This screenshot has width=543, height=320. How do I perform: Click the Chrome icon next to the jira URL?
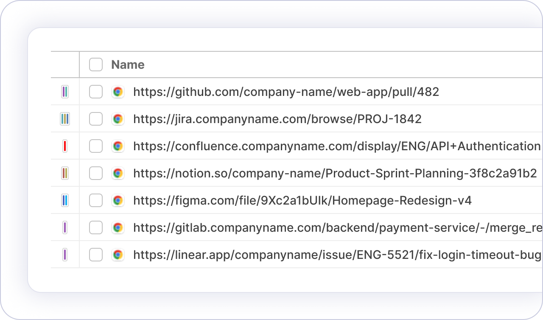tap(118, 119)
